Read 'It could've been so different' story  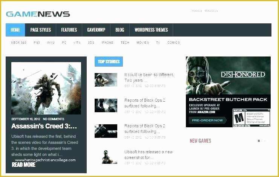(x=149, y=78)
